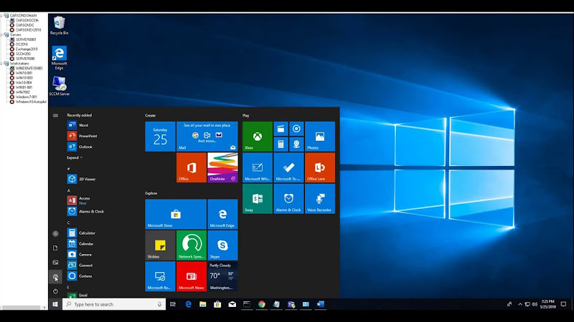
Task: Open the Alarms & Clock tile
Action: tap(289, 199)
